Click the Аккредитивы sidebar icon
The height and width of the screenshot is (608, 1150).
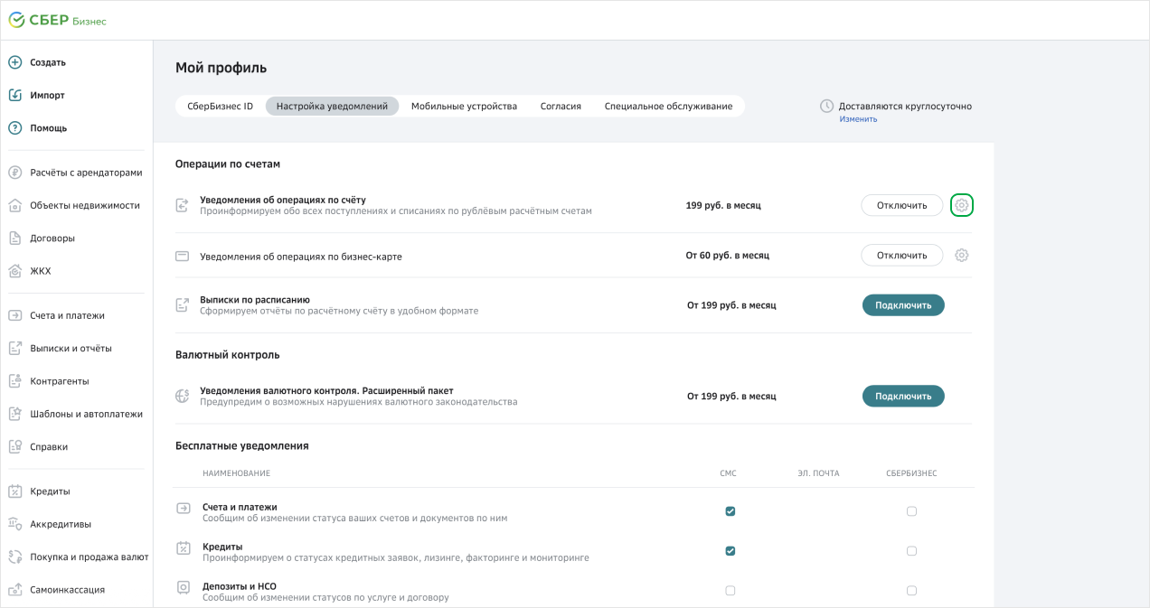[14, 524]
